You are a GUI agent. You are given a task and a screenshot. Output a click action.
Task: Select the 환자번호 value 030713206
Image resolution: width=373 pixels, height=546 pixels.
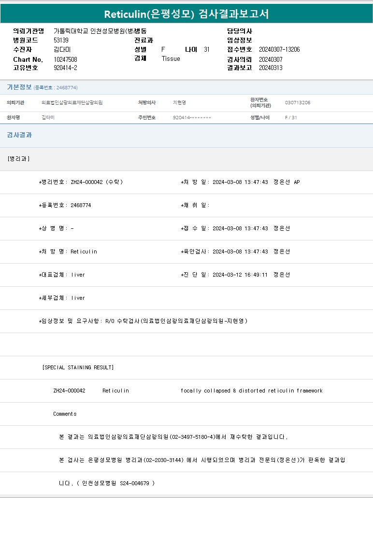point(298,103)
